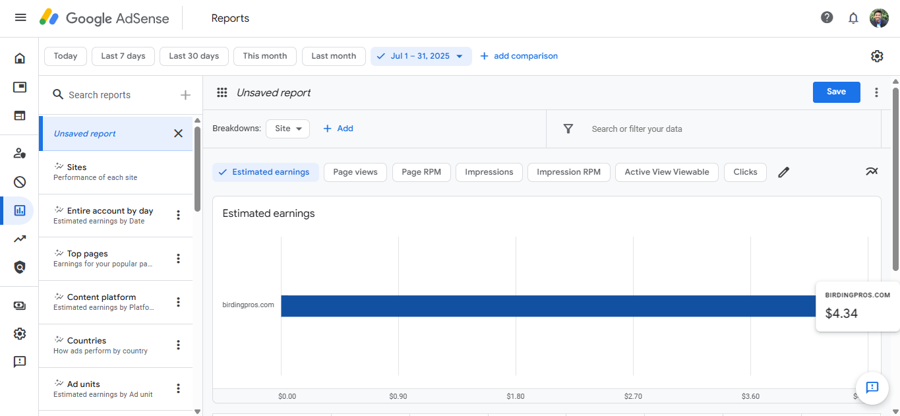Open the Sites sidebar icon below Ads
The image size is (900, 416).
pyautogui.click(x=20, y=115)
